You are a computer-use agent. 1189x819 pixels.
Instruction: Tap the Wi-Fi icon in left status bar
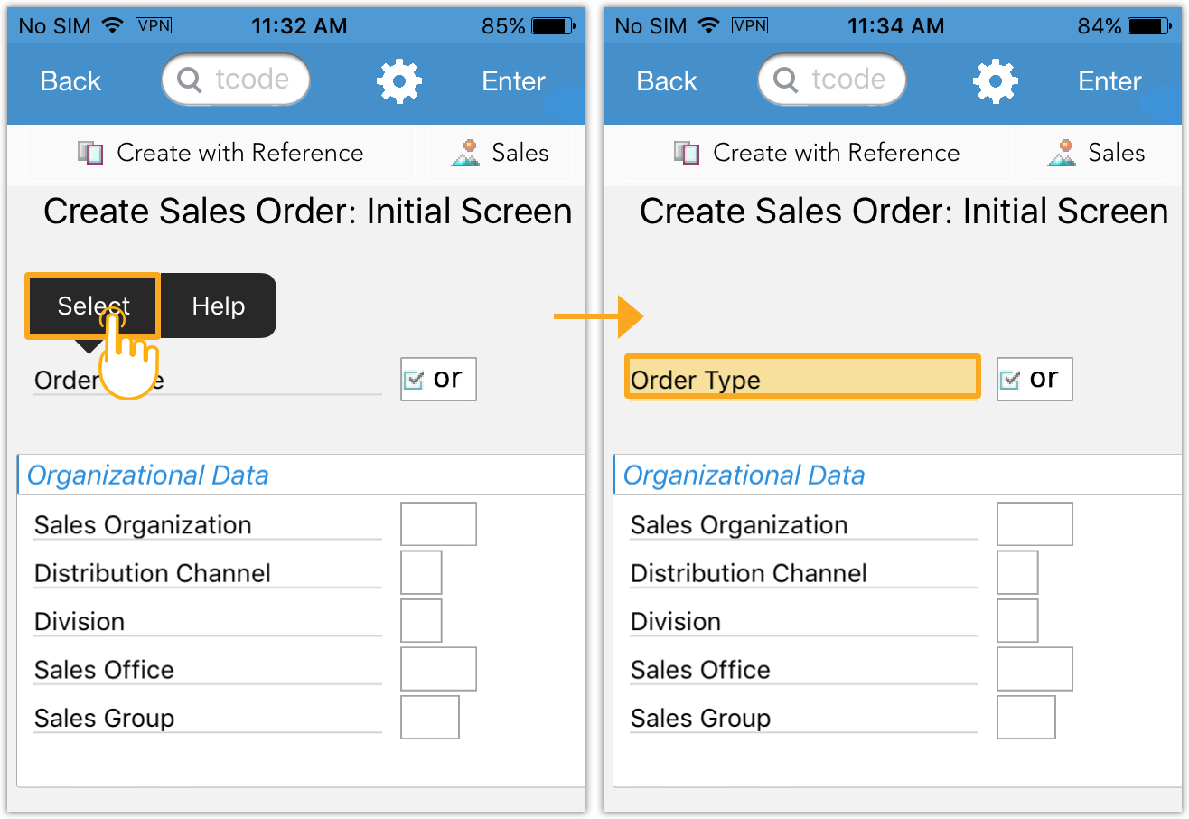(x=112, y=26)
